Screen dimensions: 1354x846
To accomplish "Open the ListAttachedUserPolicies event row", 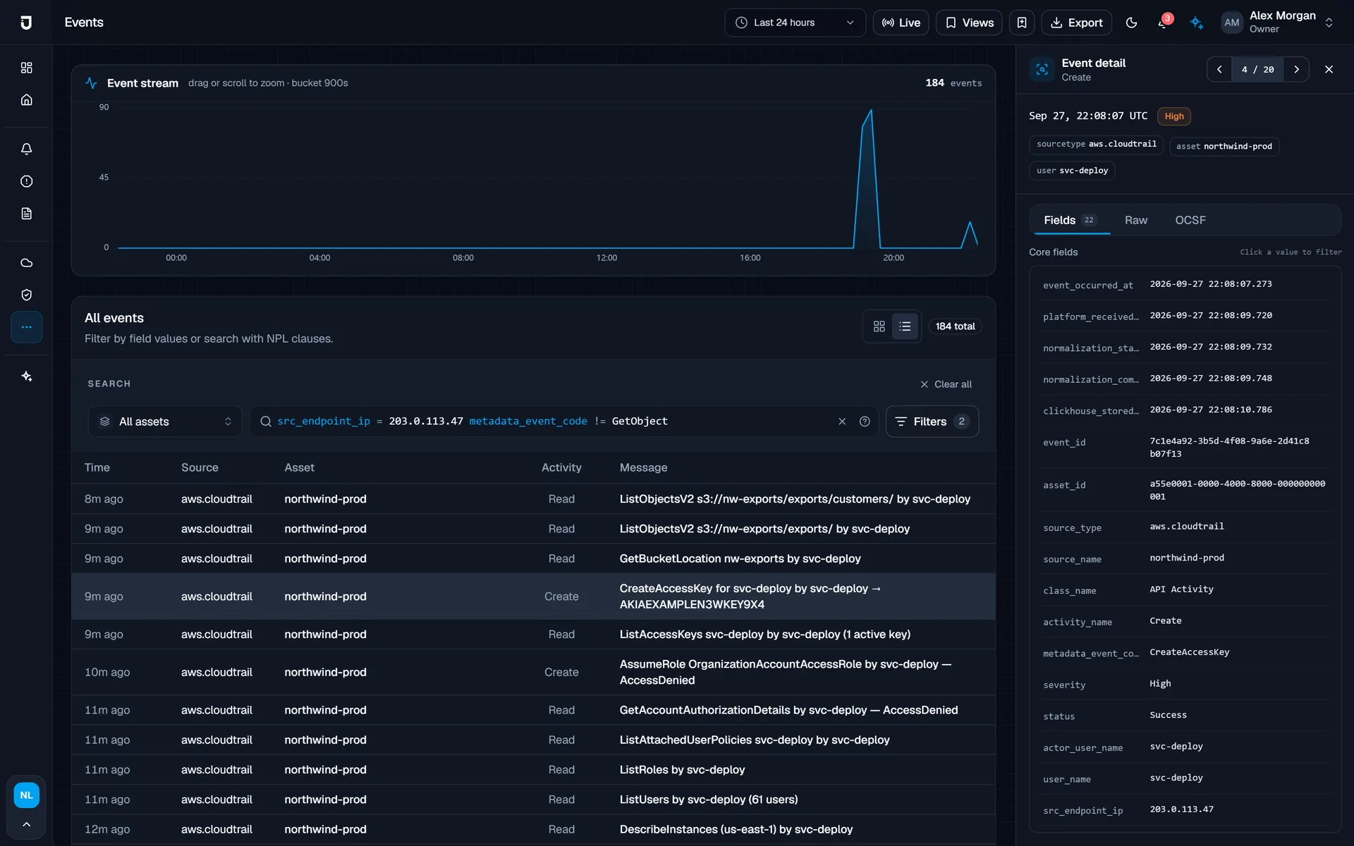I will tap(533, 740).
